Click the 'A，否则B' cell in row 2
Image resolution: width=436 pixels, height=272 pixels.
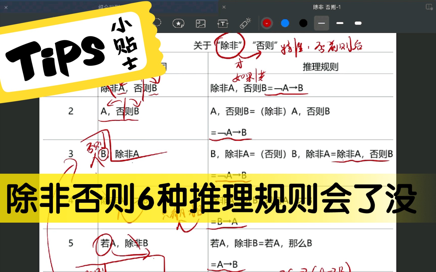(120, 111)
